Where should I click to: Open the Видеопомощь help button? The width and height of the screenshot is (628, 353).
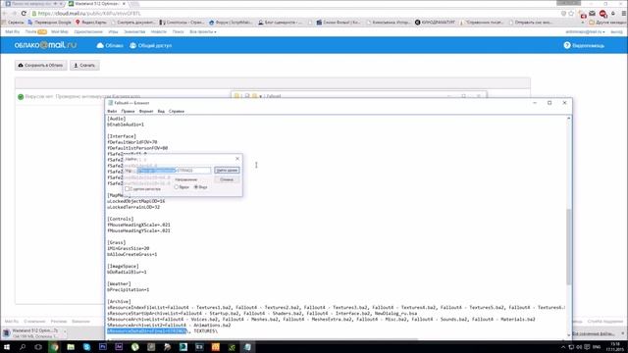click(584, 46)
